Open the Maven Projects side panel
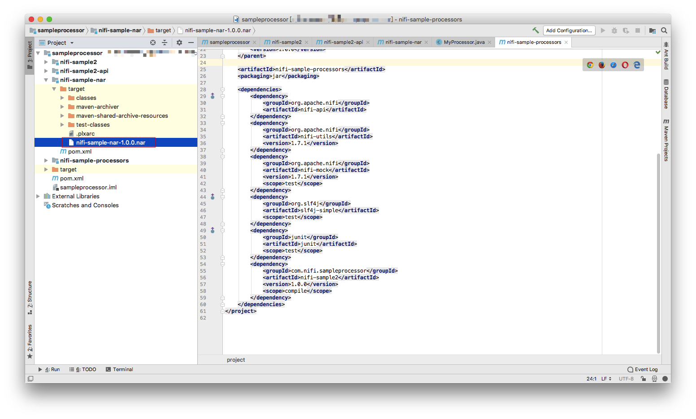This screenshot has width=696, height=419. 666,140
